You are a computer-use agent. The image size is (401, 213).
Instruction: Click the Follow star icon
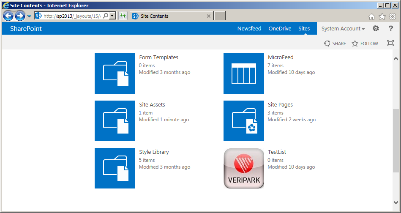(355, 44)
